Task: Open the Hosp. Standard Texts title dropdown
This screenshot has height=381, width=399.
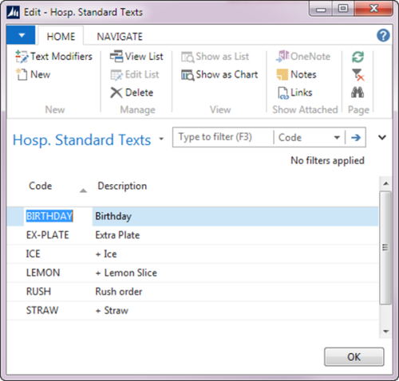Action: 161,139
